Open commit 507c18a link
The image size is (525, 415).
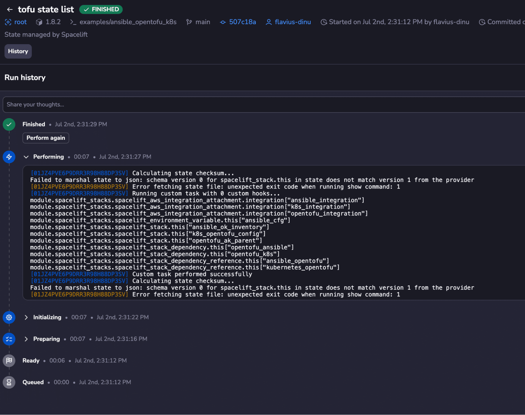pos(242,22)
